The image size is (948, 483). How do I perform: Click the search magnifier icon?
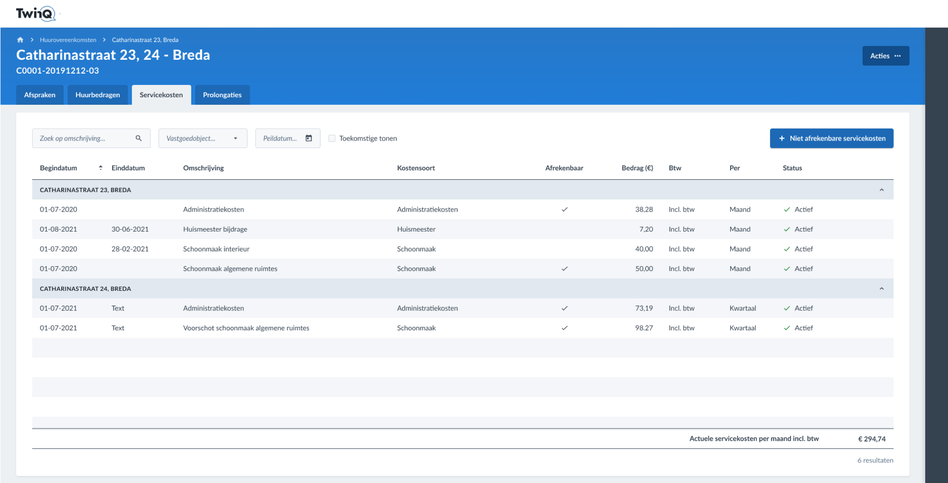(x=139, y=138)
